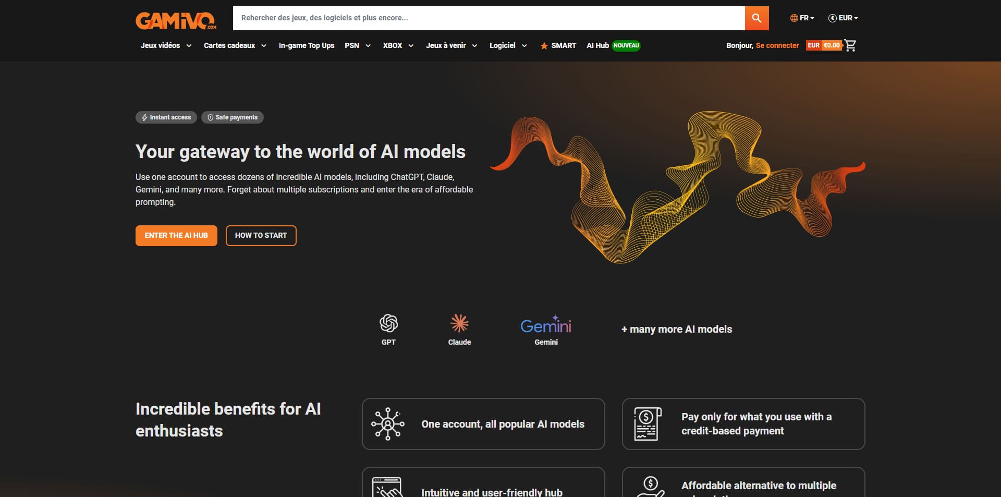Viewport: 1001px width, 497px height.
Task: Click the GAMIVO logo
Action: (x=176, y=20)
